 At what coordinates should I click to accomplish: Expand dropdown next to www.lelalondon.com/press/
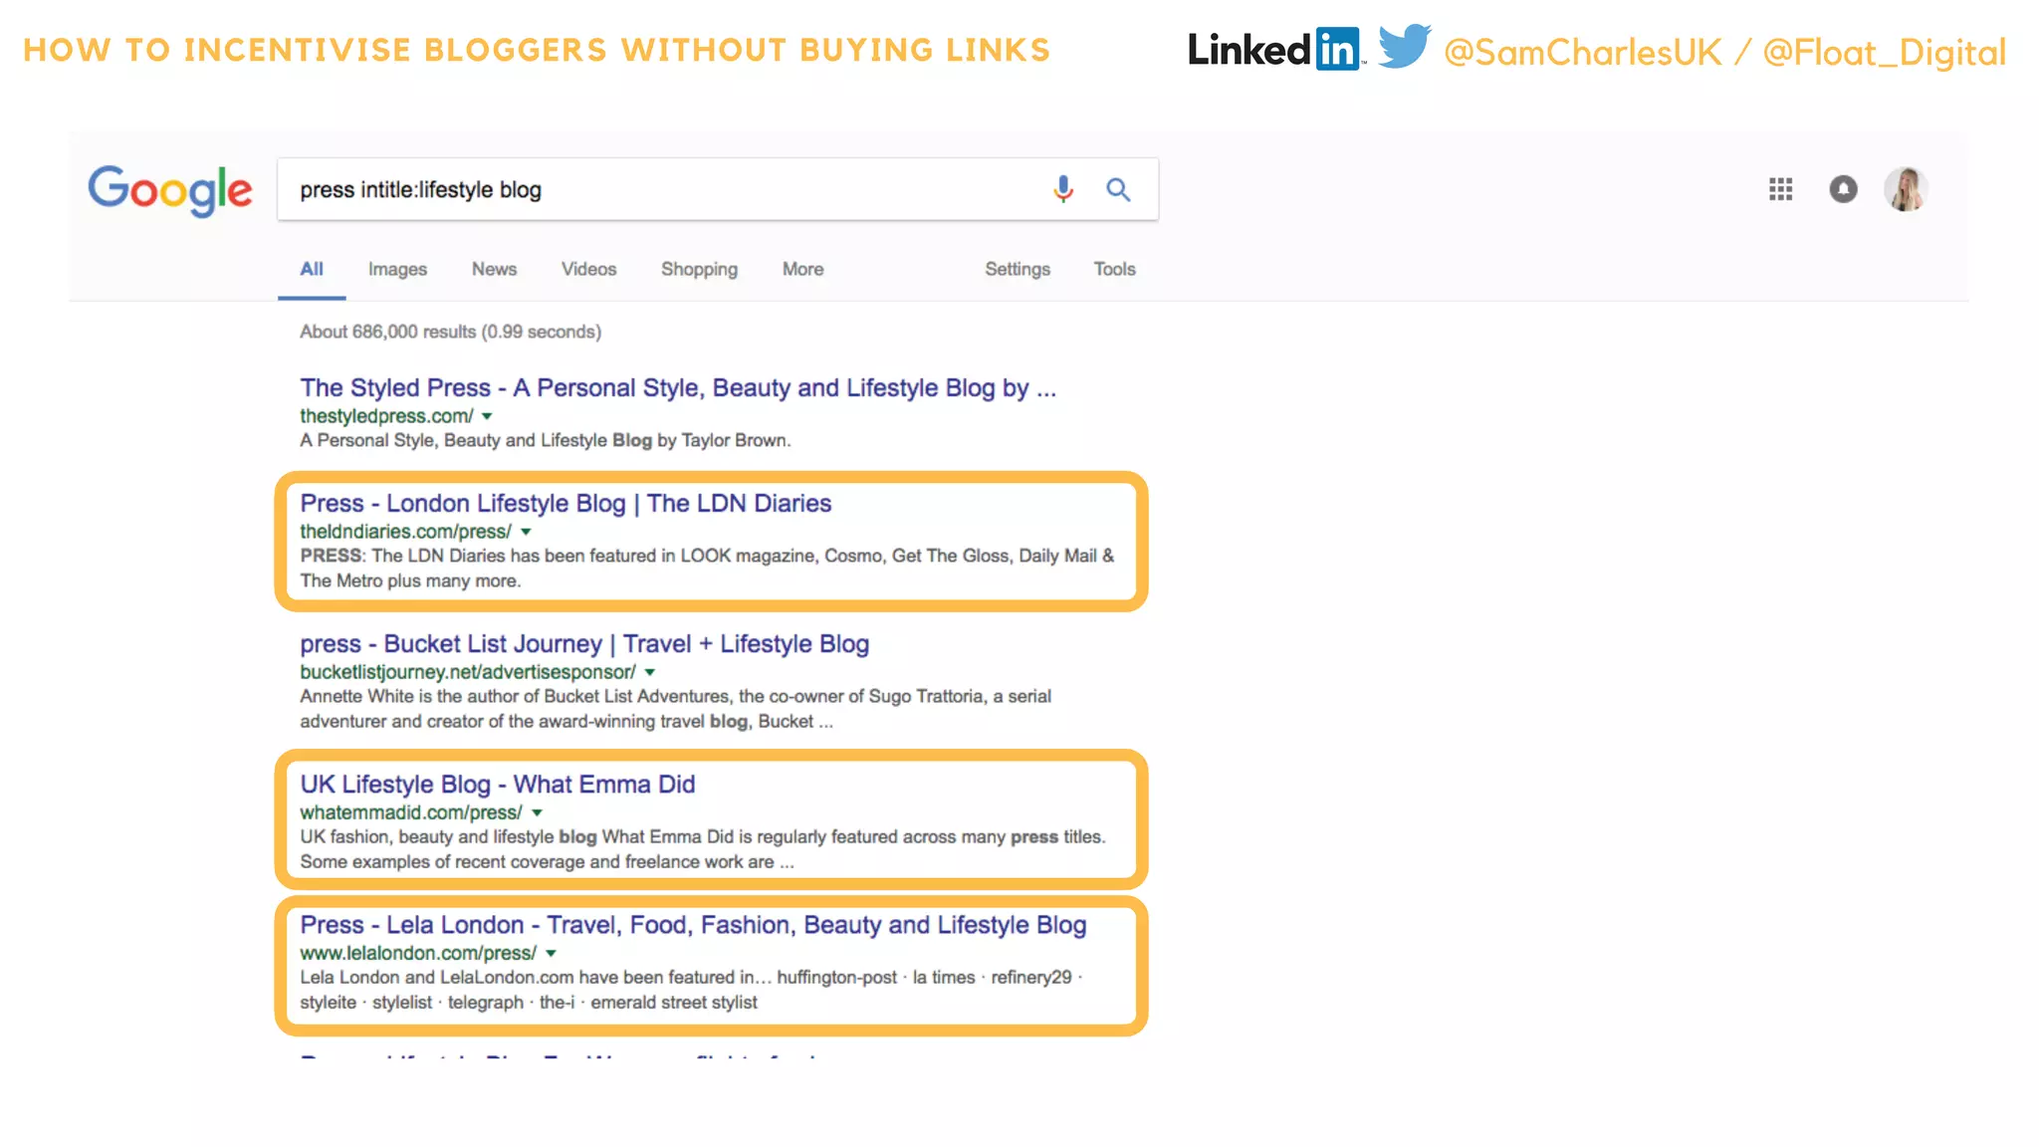(x=551, y=953)
